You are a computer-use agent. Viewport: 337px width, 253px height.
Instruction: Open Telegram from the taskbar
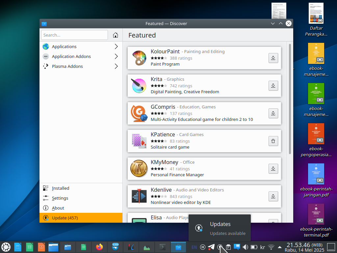click(115, 247)
